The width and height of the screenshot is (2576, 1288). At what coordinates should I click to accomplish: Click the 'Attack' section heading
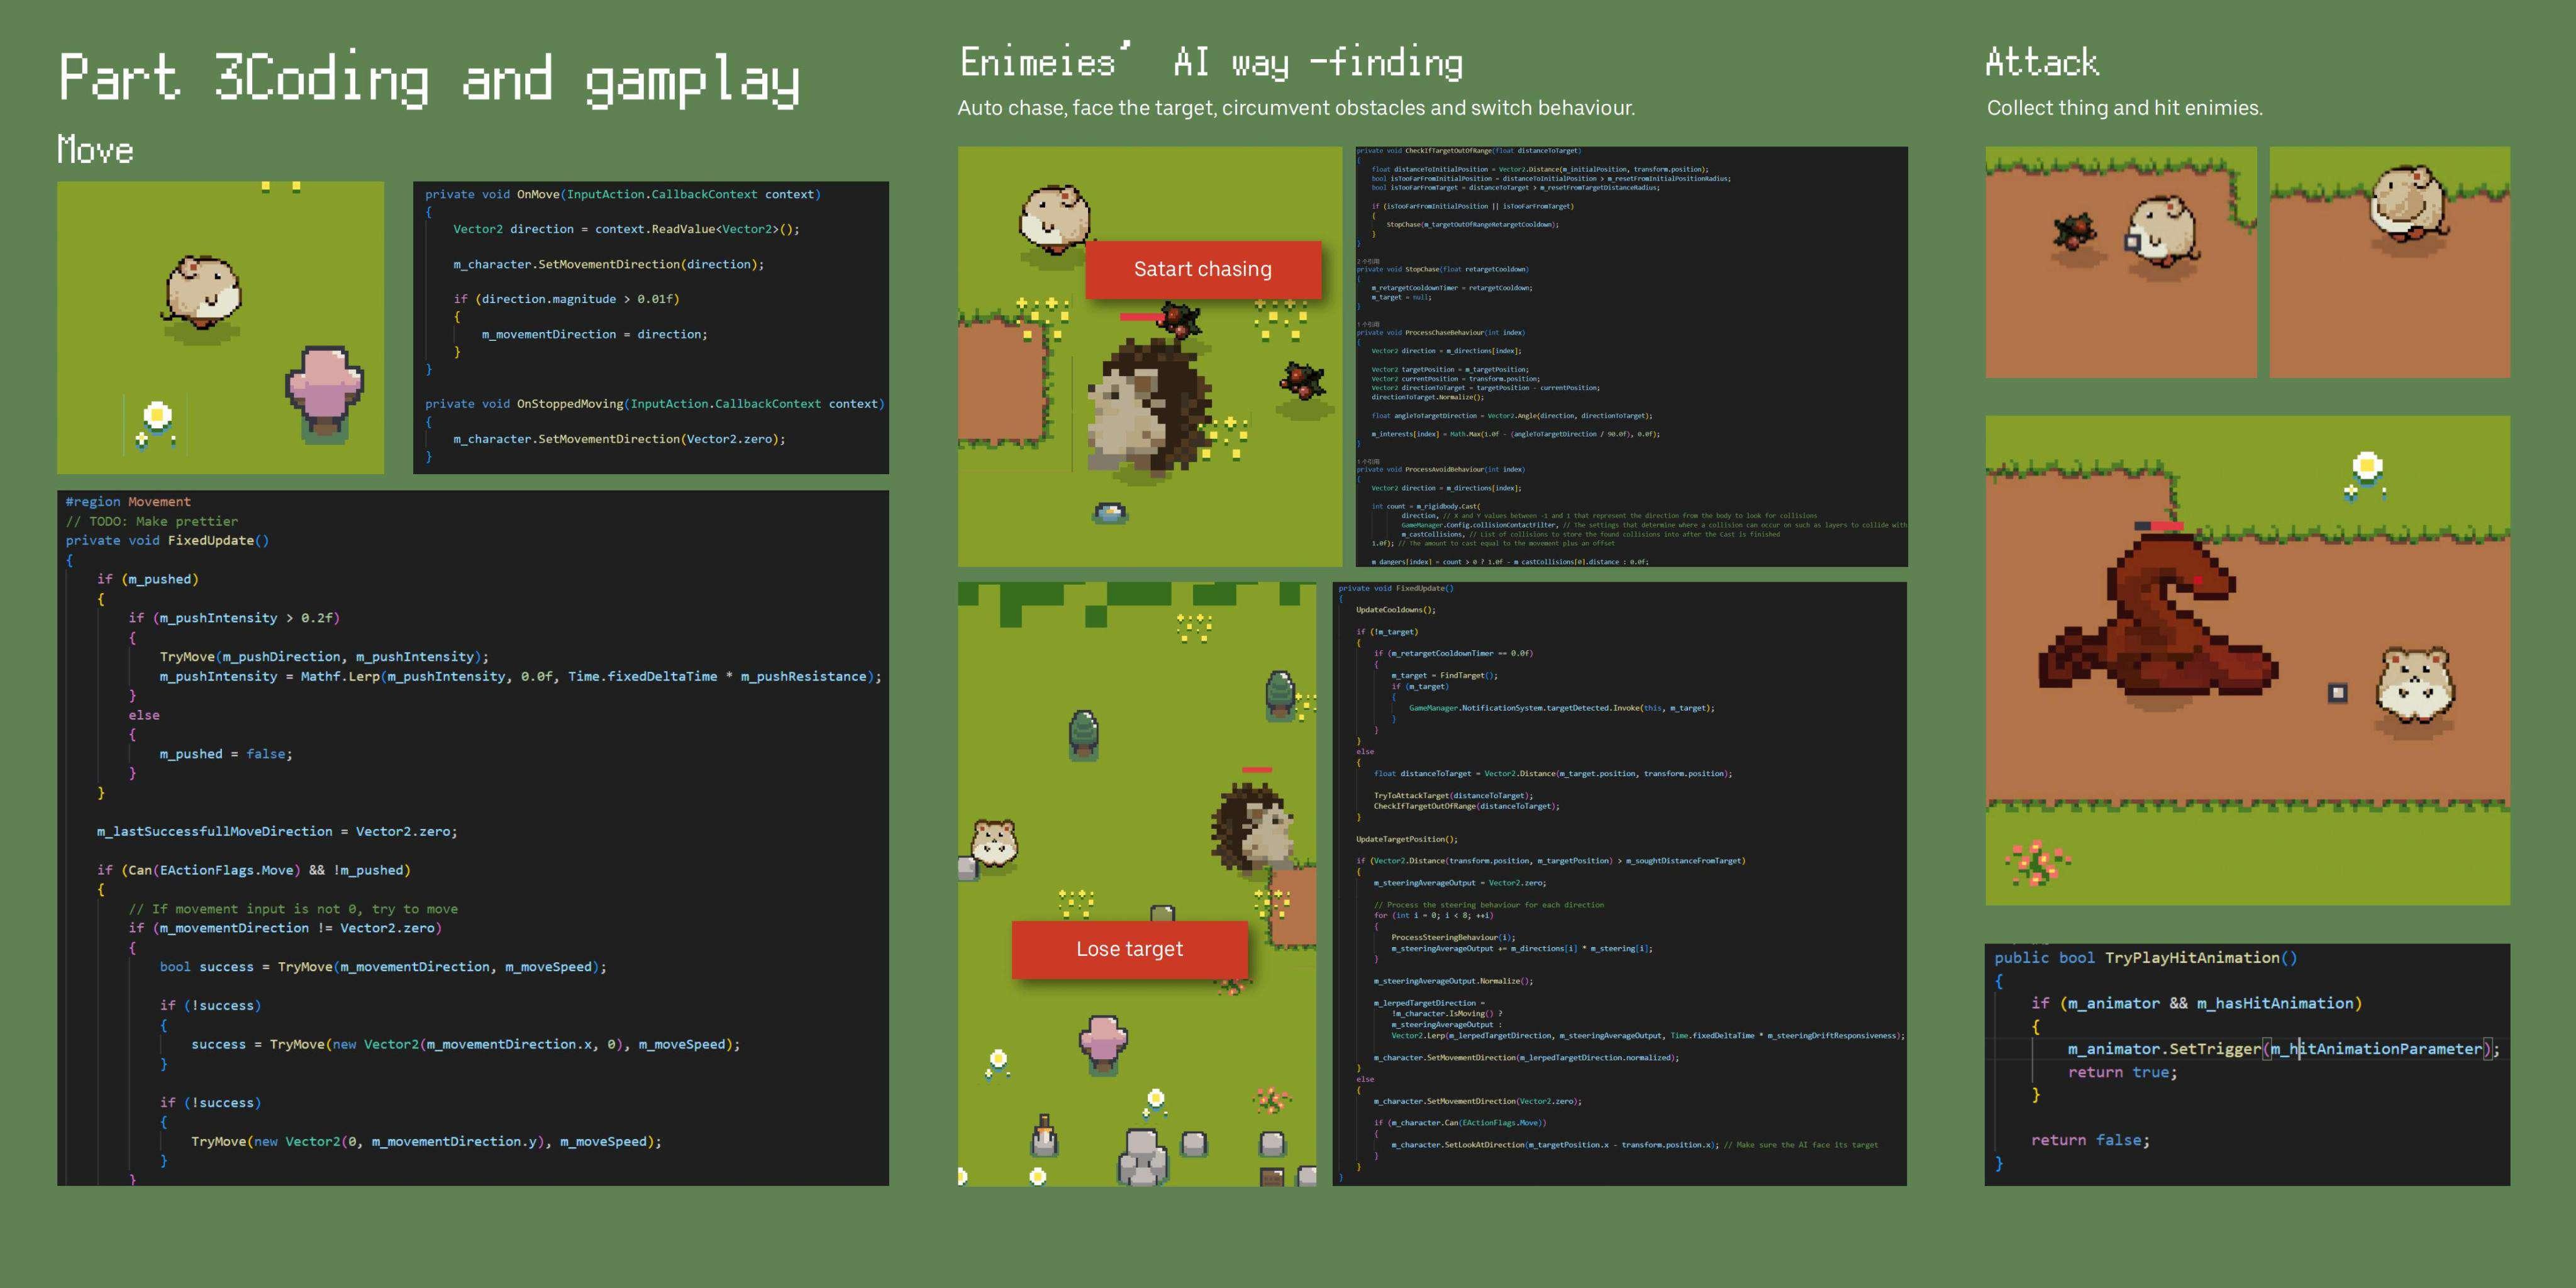2042,62
